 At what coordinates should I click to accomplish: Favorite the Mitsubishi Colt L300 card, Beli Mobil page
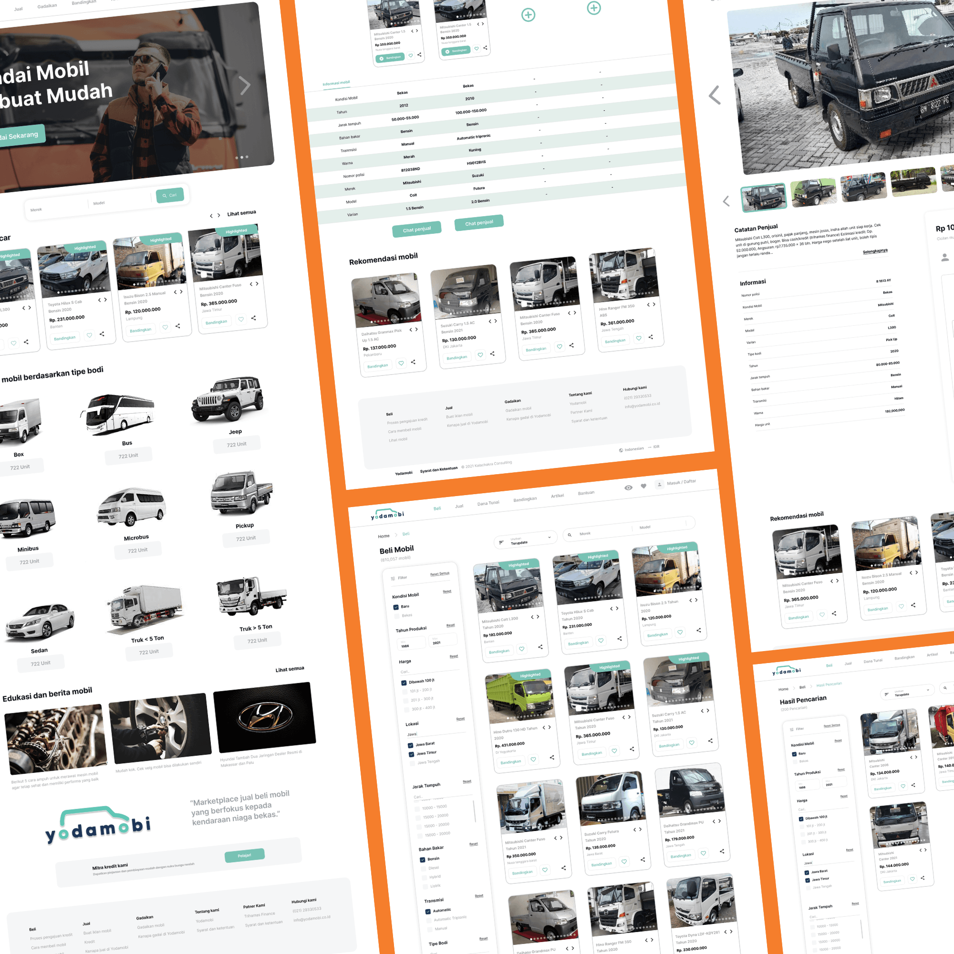pos(521,649)
